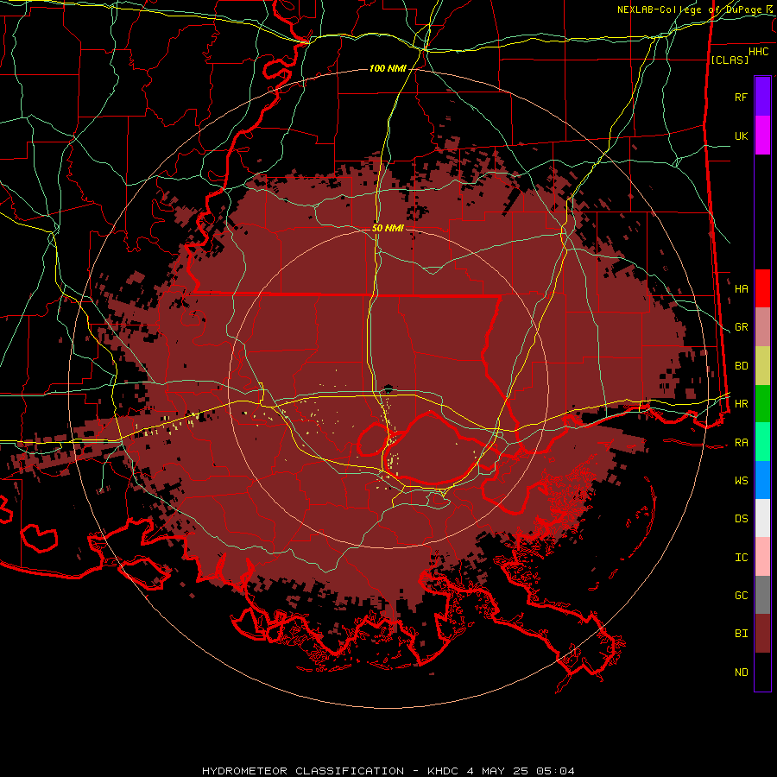This screenshot has width=777, height=777.
Task: Click the "UK" legend label
Action: click(741, 136)
